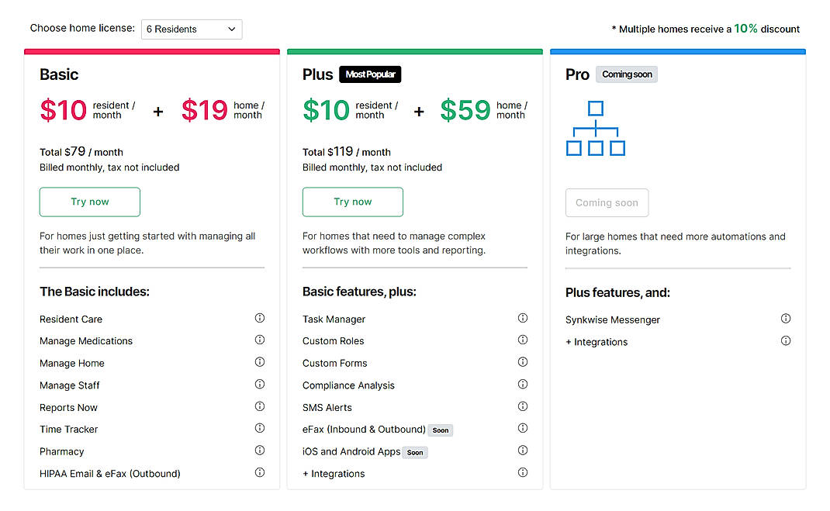Screen dimensions: 830x511
Task: Click the info icon beside Task Manager
Action: point(523,318)
